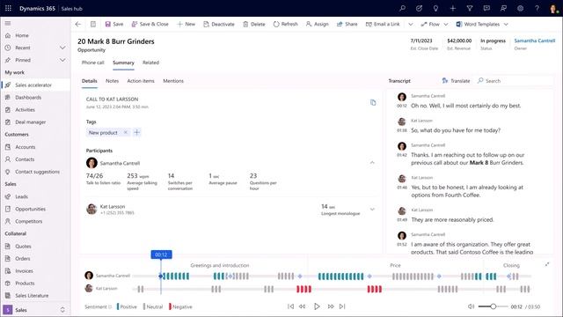Click Refresh in the command bar
The height and width of the screenshot is (317, 563).
click(x=285, y=24)
